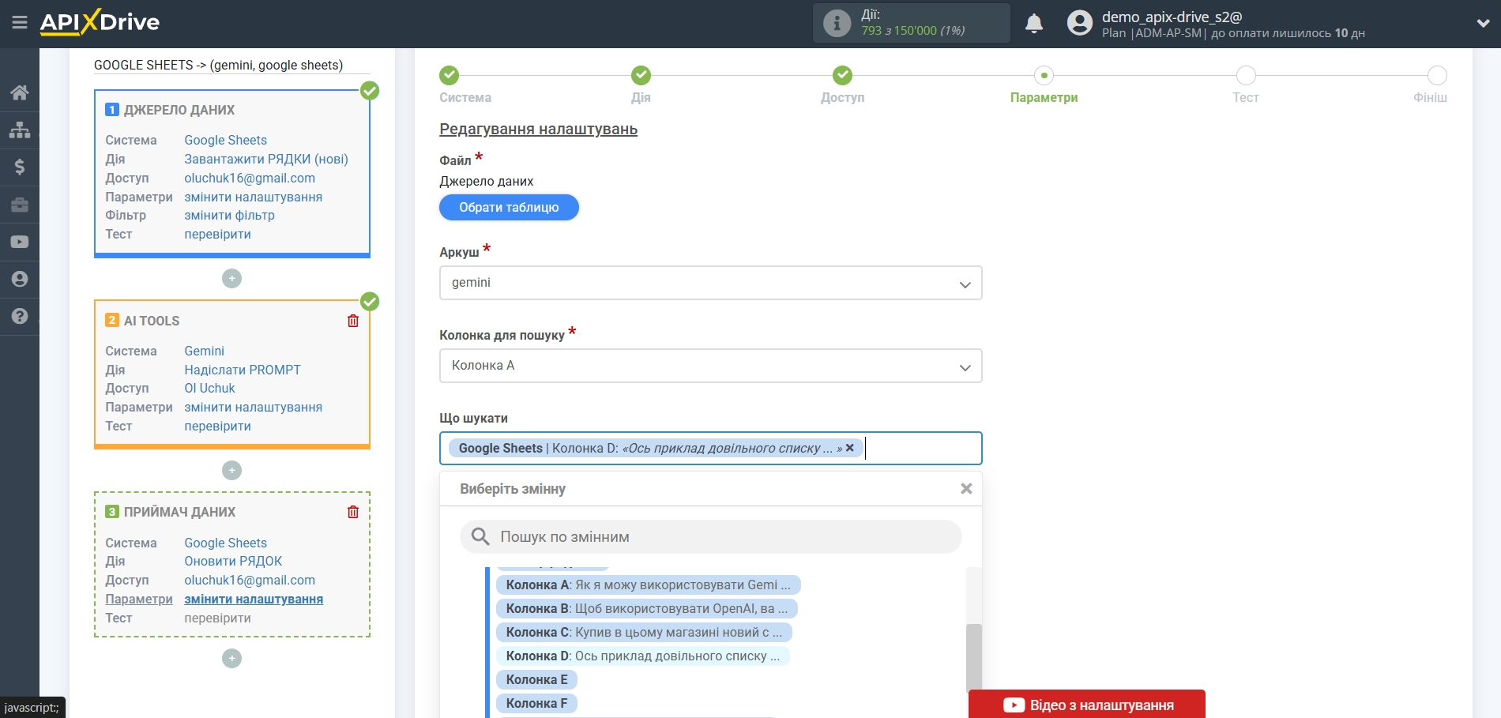Open the Відео з налаштування button

(1087, 705)
